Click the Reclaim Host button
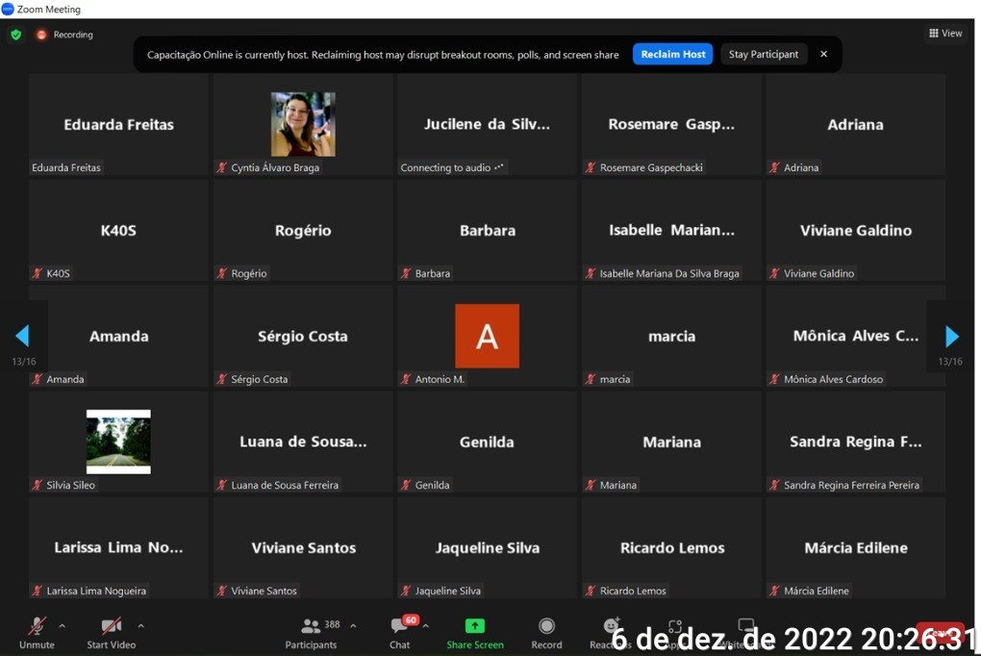The width and height of the screenshot is (981, 656). (672, 55)
